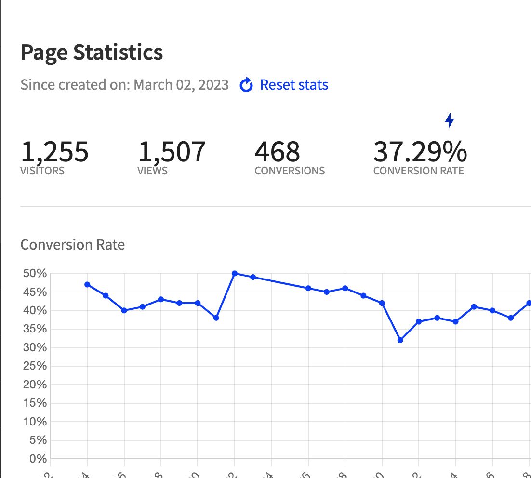Screen dimensions: 531x478
Task: Click the VIEWS label
Action: click(x=152, y=171)
